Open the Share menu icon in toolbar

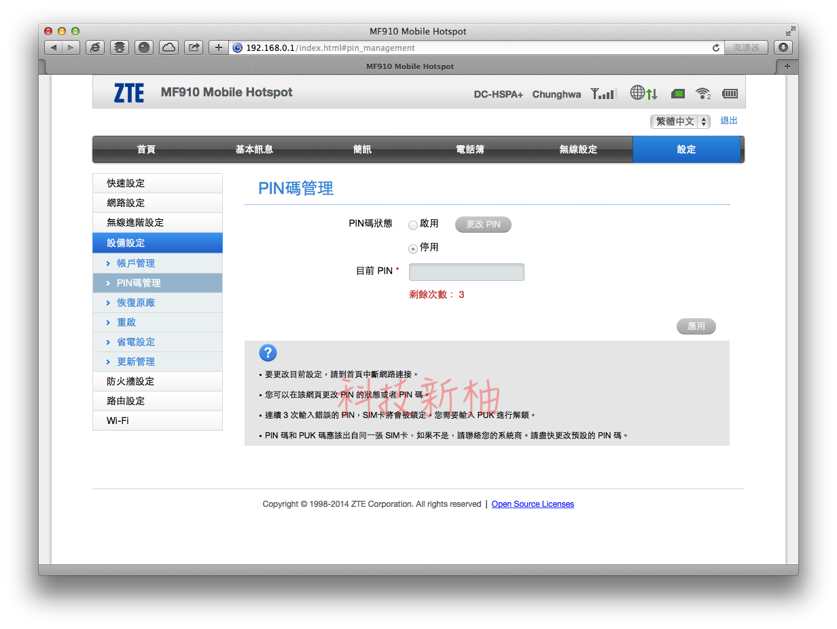pos(194,47)
